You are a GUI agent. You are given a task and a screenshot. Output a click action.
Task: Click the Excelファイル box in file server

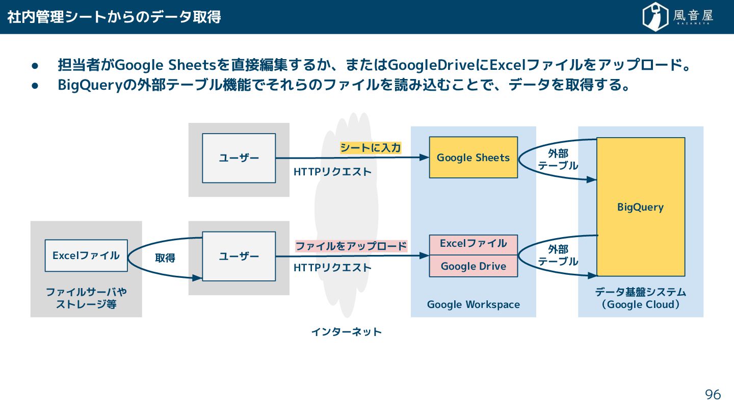point(86,255)
